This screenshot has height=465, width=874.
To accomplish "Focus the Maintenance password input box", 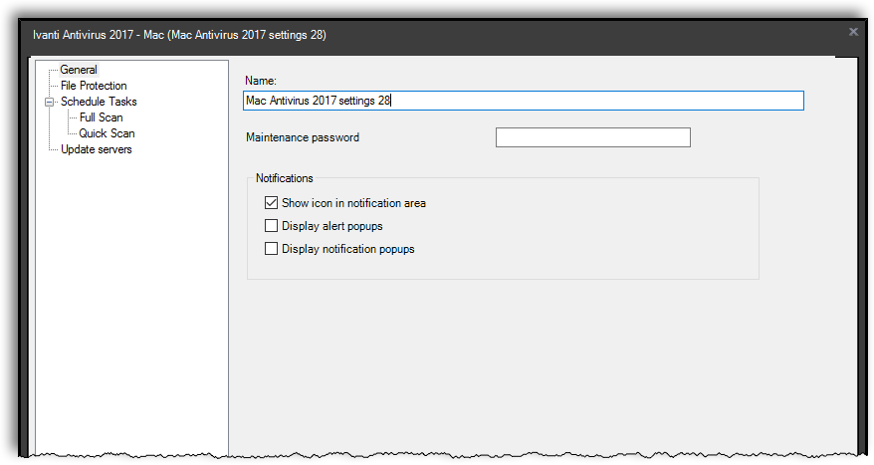I will tap(592, 137).
